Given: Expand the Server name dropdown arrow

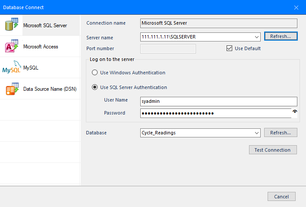Looking at the screenshot, I should coord(257,37).
